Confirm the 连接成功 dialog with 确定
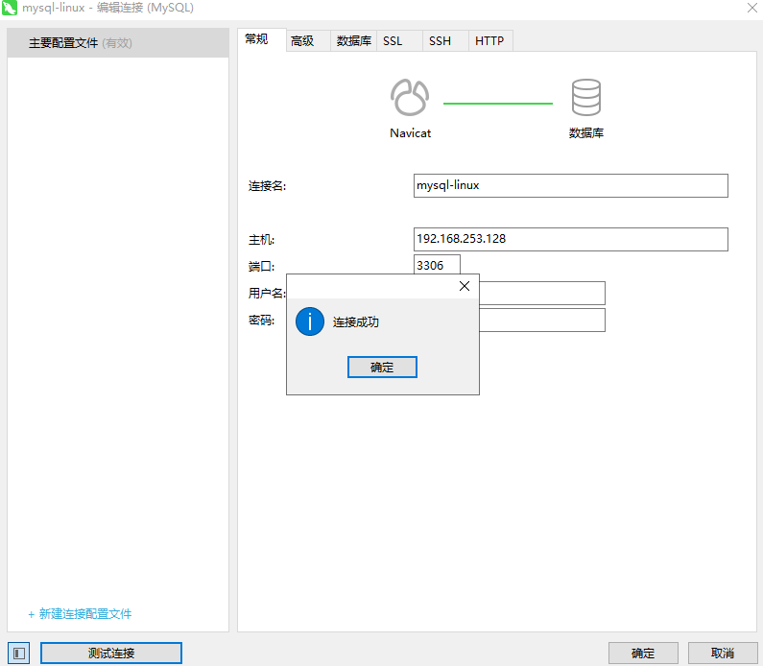 pyautogui.click(x=382, y=367)
